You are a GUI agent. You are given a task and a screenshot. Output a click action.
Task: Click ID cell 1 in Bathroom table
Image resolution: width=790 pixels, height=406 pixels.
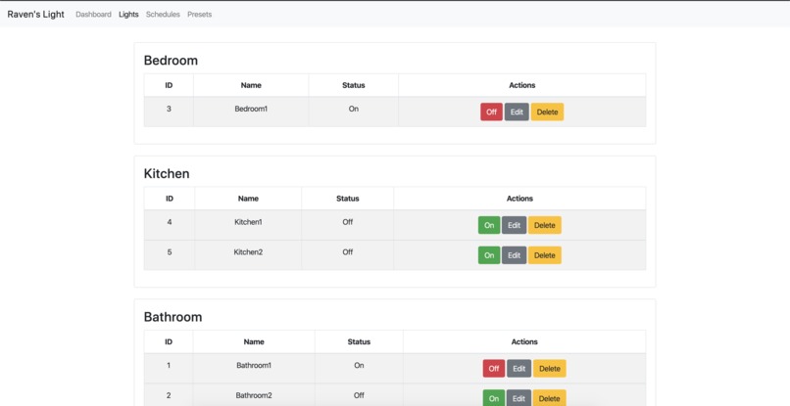tap(169, 368)
